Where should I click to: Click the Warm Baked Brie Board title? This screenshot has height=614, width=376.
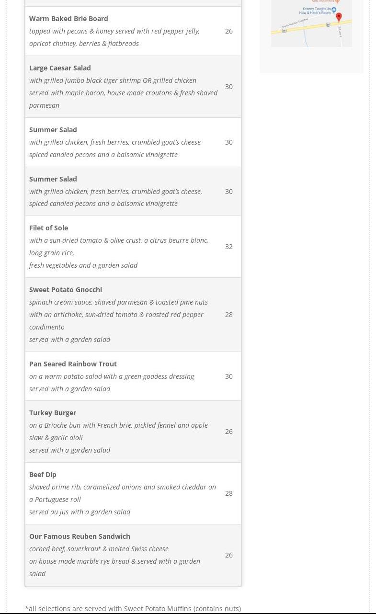[x=68, y=19]
